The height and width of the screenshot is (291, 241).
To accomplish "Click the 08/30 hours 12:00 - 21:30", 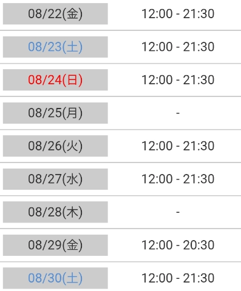I will pos(178,278).
